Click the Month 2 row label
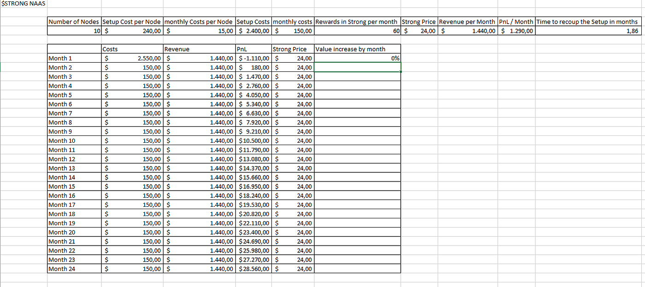 74,67
